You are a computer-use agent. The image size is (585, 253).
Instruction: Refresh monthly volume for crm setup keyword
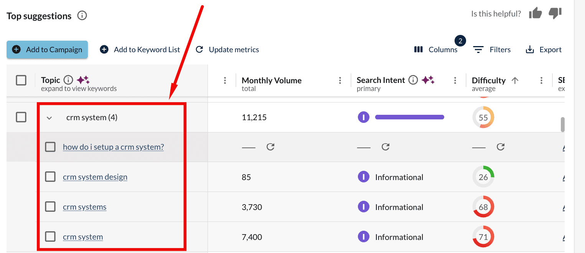270,147
